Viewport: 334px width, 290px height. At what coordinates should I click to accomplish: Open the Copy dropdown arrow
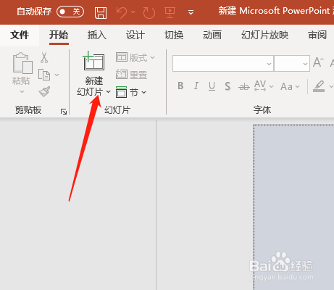(57, 75)
